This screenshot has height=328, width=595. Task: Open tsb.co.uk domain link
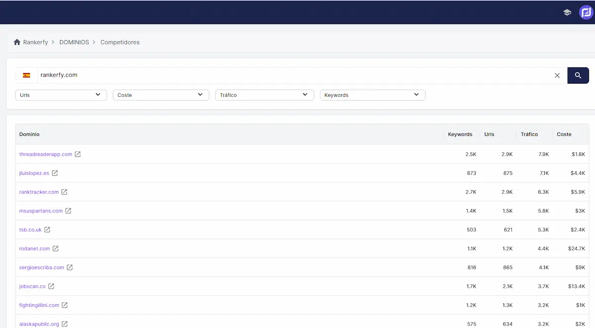[30, 230]
